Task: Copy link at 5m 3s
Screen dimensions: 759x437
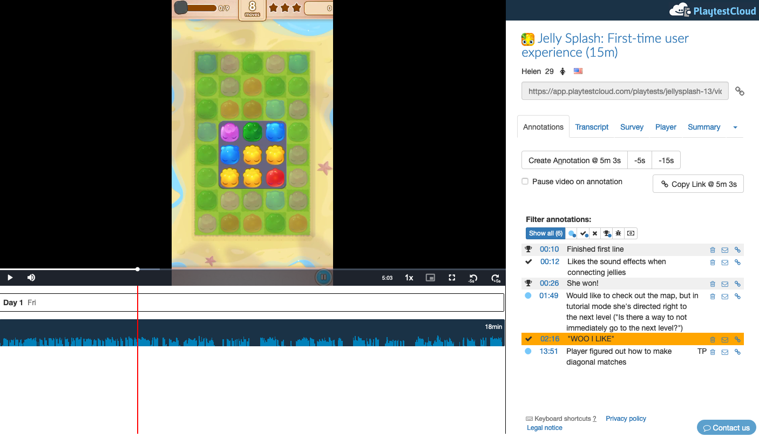Action: point(699,184)
